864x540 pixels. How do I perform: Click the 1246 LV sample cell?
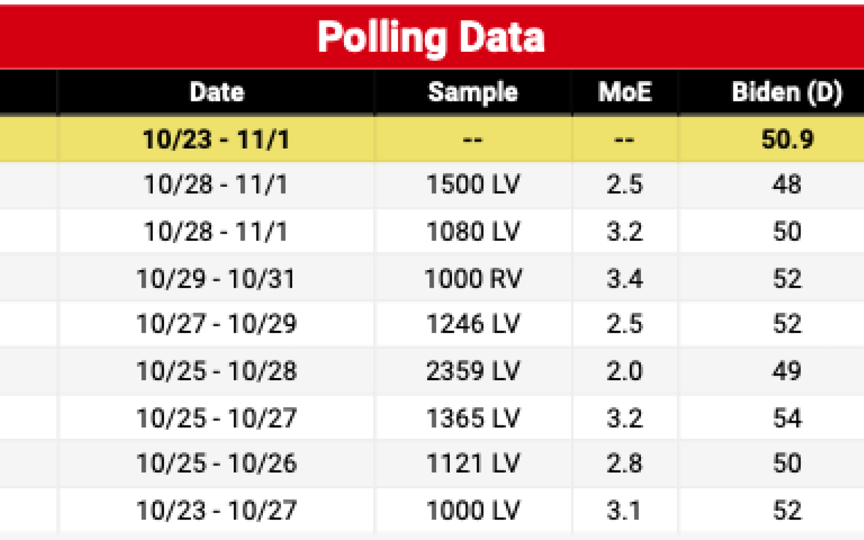pyautogui.click(x=473, y=324)
